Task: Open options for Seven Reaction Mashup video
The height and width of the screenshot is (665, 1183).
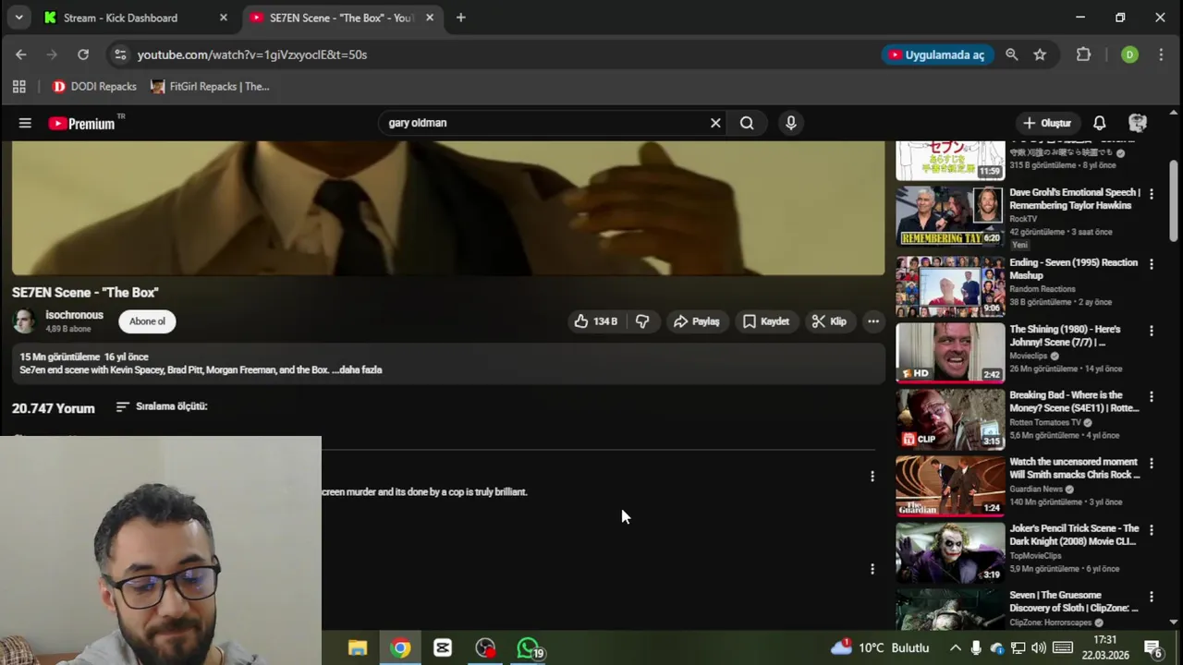Action: pos(1152,264)
